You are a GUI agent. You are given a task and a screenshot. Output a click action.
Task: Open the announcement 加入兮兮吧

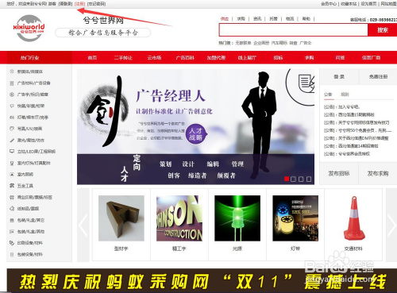pos(341,107)
